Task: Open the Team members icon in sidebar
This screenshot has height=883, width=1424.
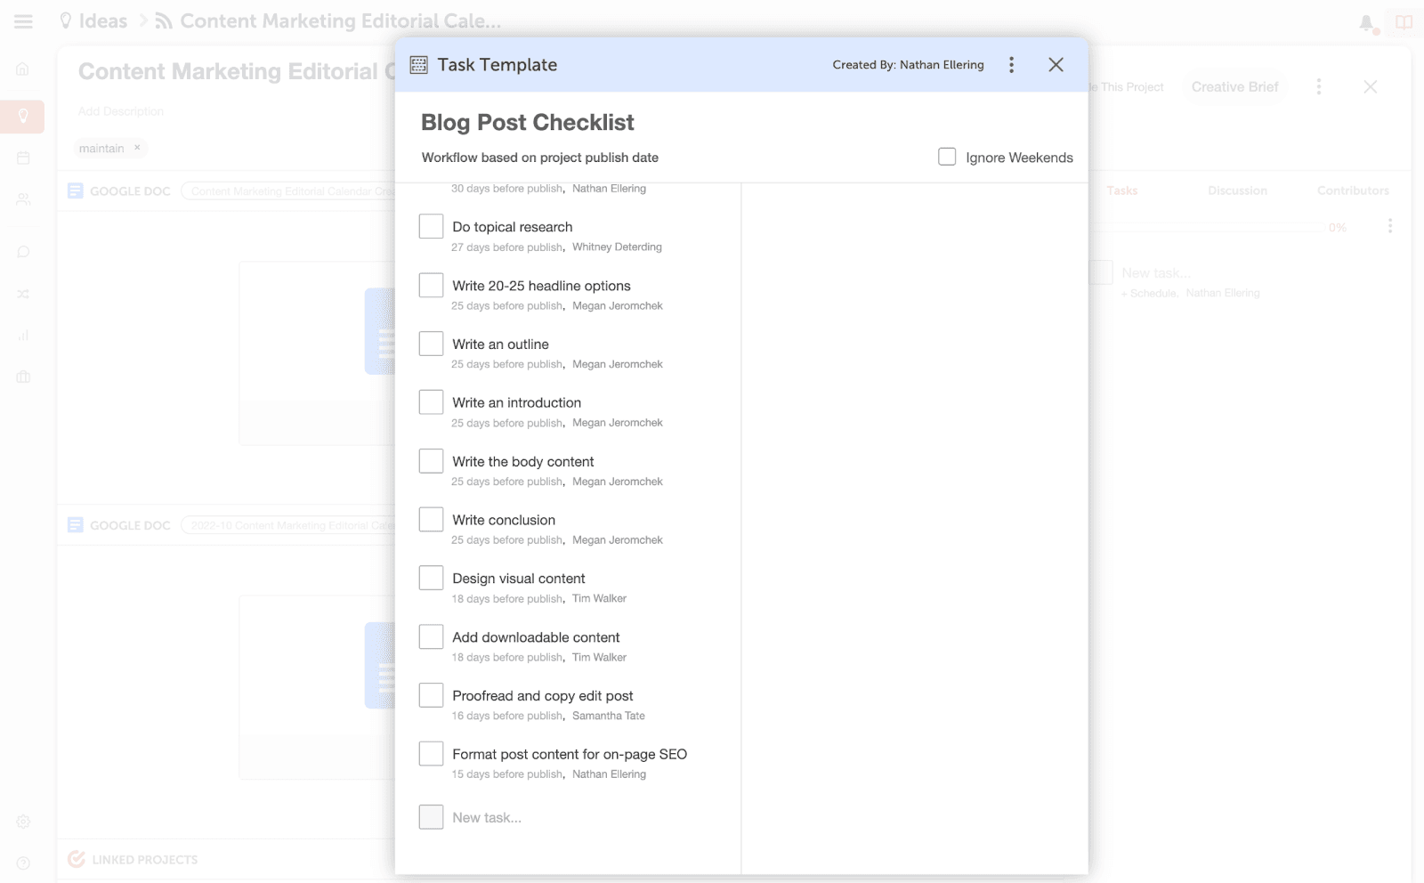Action: click(22, 199)
